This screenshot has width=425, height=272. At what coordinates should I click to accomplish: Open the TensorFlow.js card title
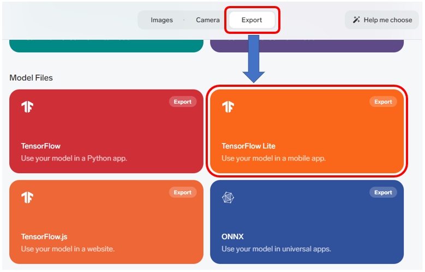pyautogui.click(x=44, y=236)
